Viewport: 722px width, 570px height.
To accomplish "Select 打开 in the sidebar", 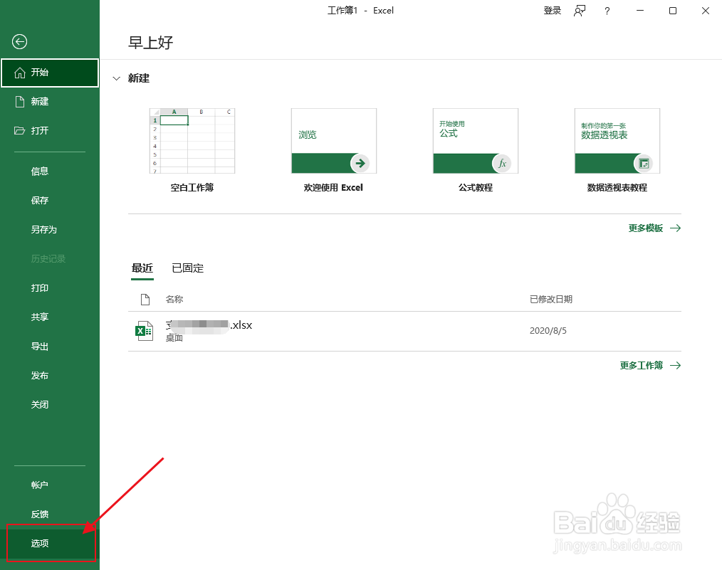I will pyautogui.click(x=50, y=131).
